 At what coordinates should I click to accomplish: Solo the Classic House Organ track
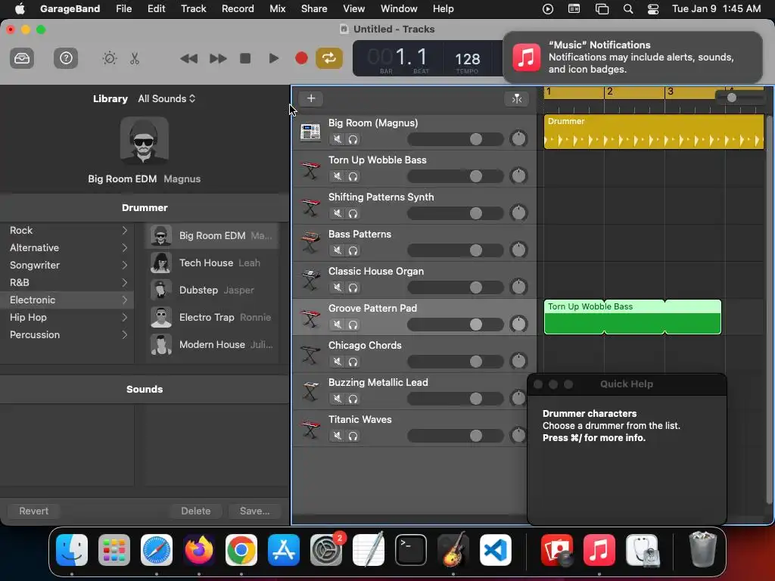tap(353, 287)
